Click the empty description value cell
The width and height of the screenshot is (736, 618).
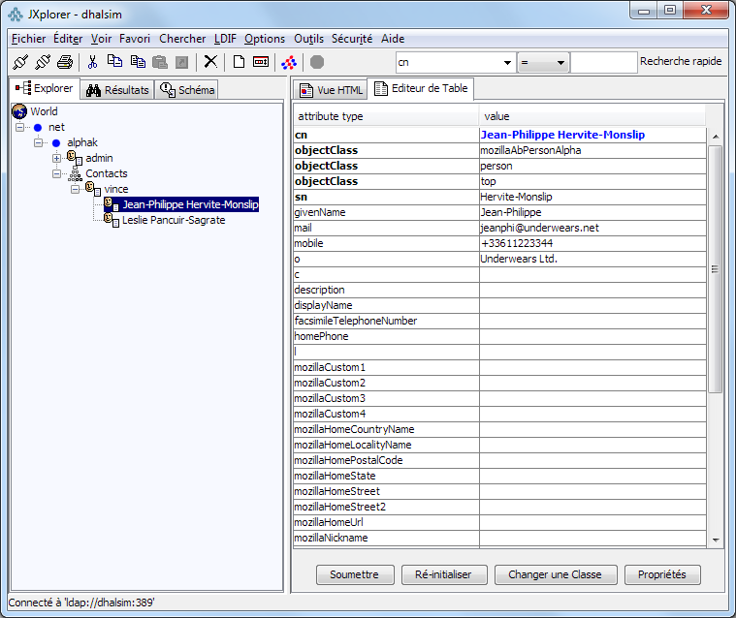(592, 290)
